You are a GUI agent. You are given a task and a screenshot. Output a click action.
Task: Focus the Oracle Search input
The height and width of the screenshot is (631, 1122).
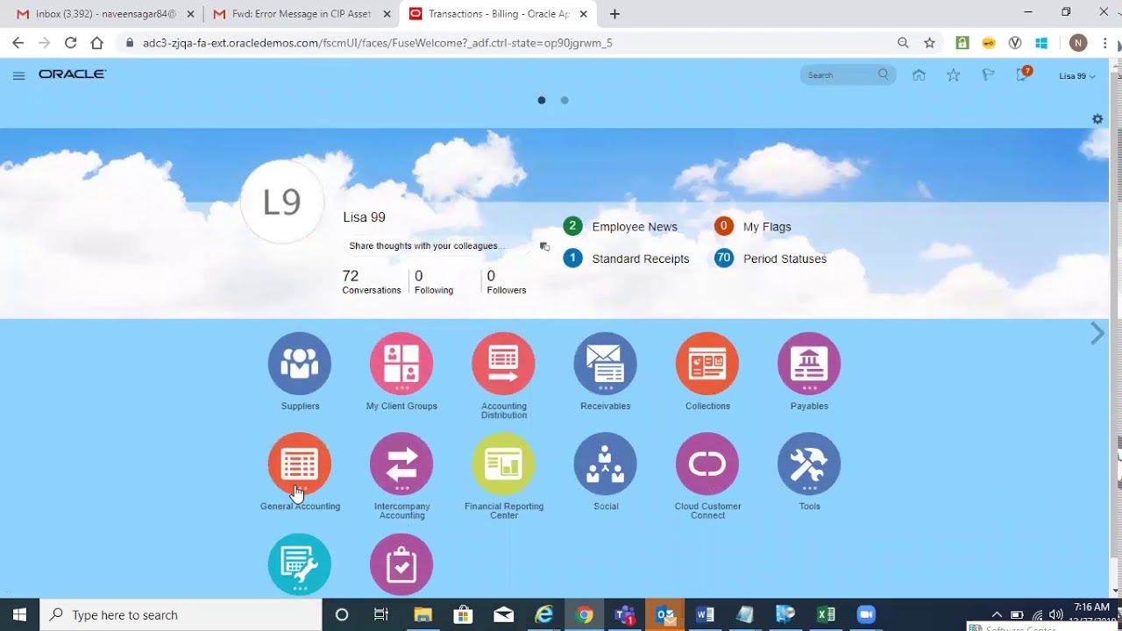coord(840,75)
